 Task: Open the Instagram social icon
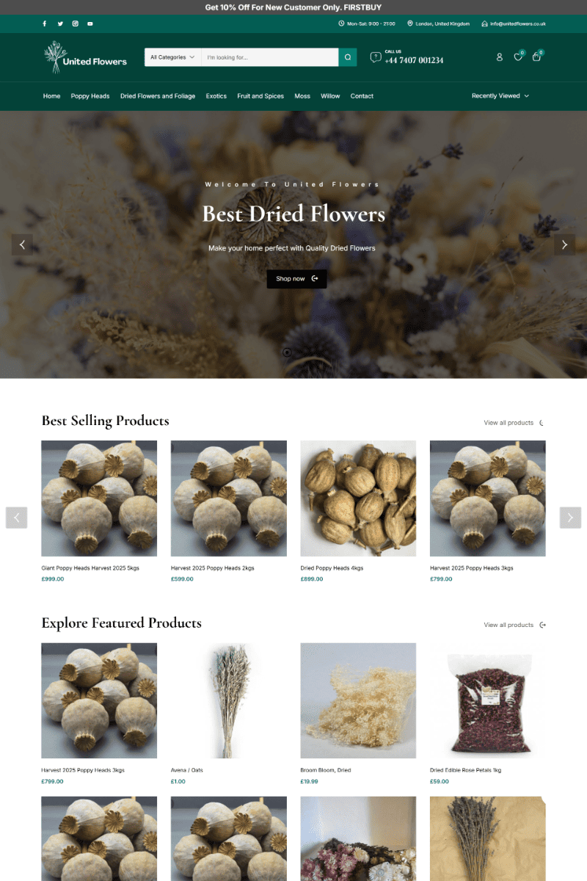[x=75, y=23]
